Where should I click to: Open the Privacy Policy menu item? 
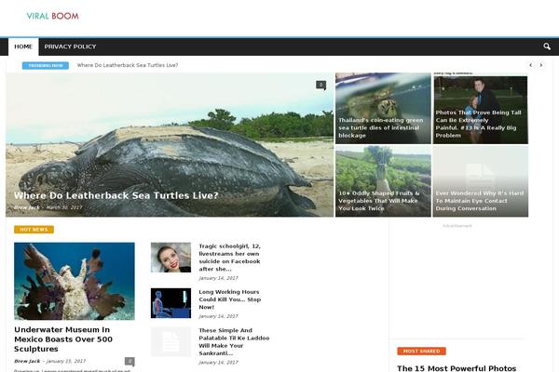(70, 46)
